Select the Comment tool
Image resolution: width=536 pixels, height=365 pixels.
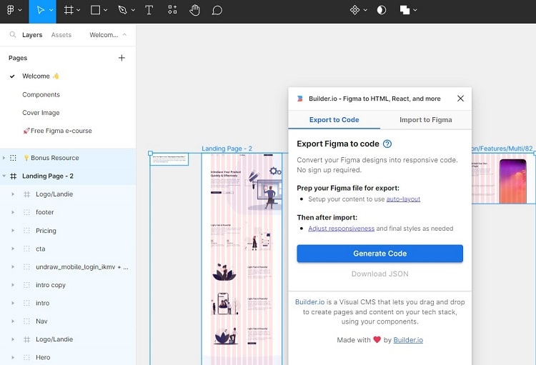pos(217,10)
